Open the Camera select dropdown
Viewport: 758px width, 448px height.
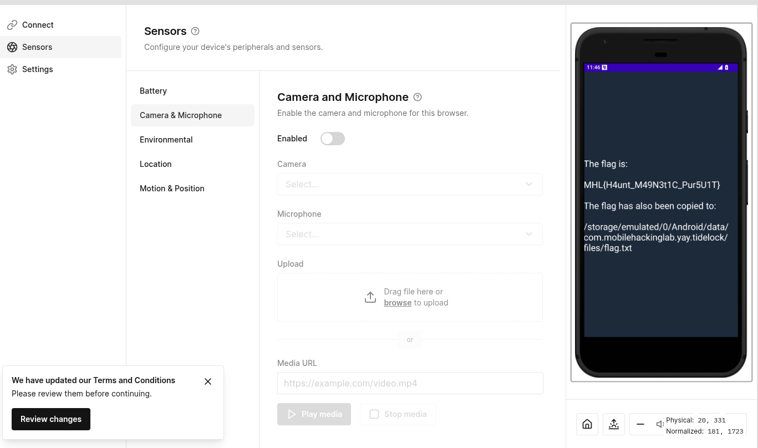pos(410,184)
